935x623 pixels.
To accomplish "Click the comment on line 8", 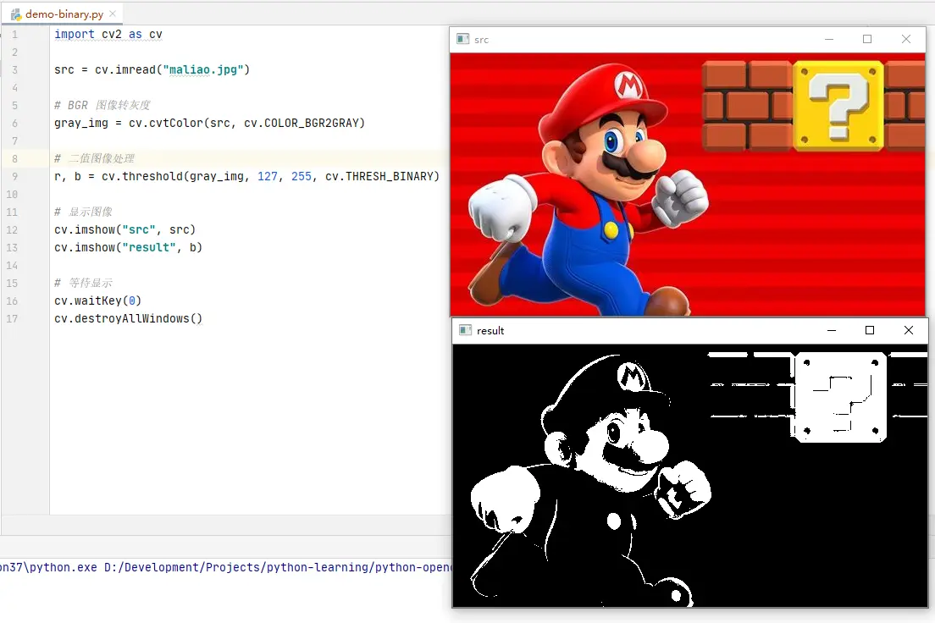I will tap(94, 158).
